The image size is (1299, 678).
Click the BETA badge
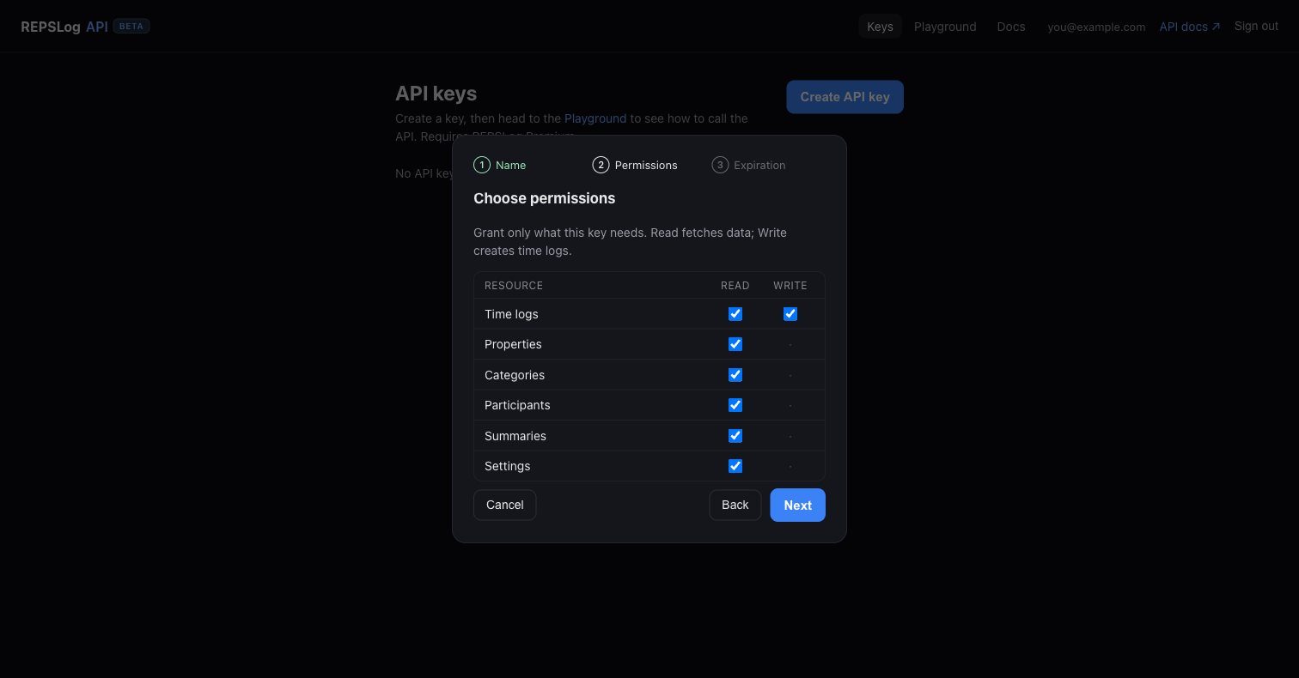coord(131,27)
